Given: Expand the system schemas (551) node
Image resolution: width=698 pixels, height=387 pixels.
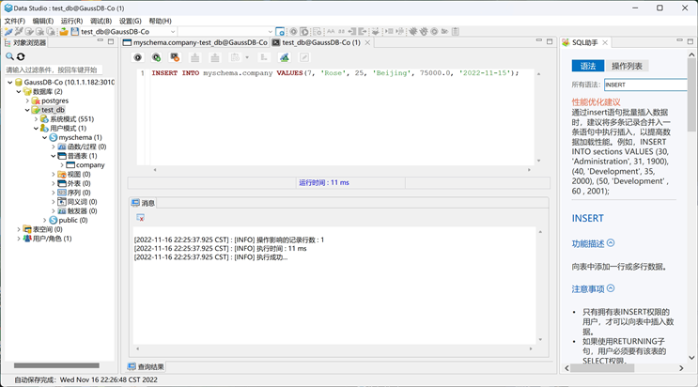Looking at the screenshot, I should point(36,119).
